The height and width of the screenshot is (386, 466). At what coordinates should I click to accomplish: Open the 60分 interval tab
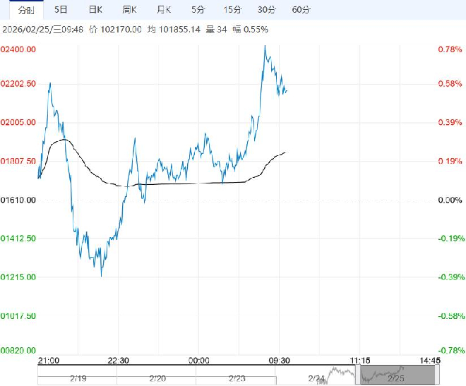pyautogui.click(x=301, y=10)
